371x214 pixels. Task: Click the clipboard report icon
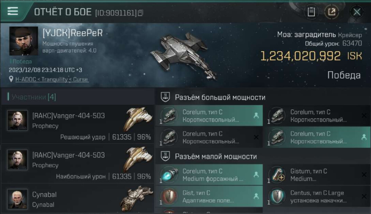point(311,12)
